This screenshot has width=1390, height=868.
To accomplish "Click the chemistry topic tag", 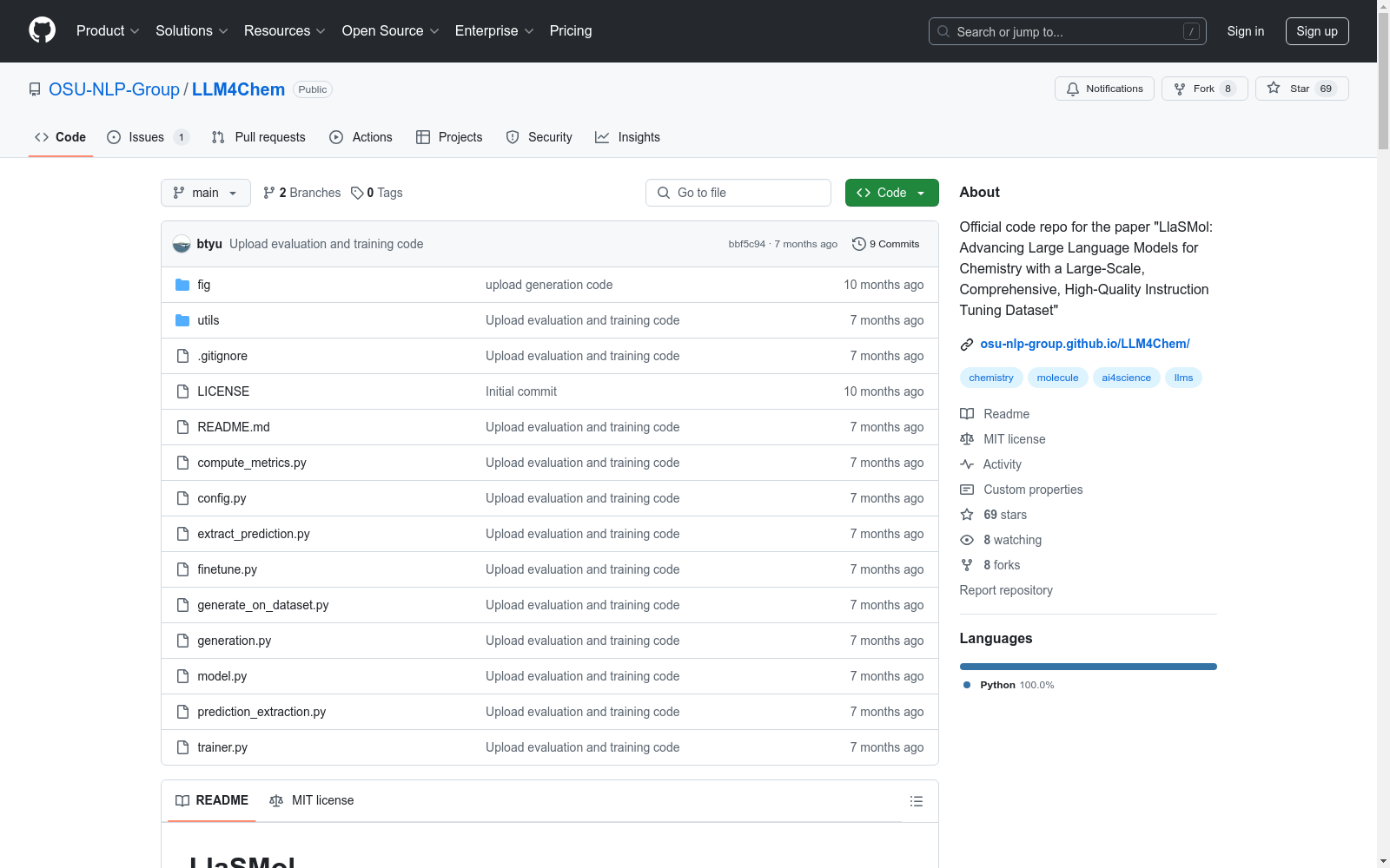I will tap(991, 378).
